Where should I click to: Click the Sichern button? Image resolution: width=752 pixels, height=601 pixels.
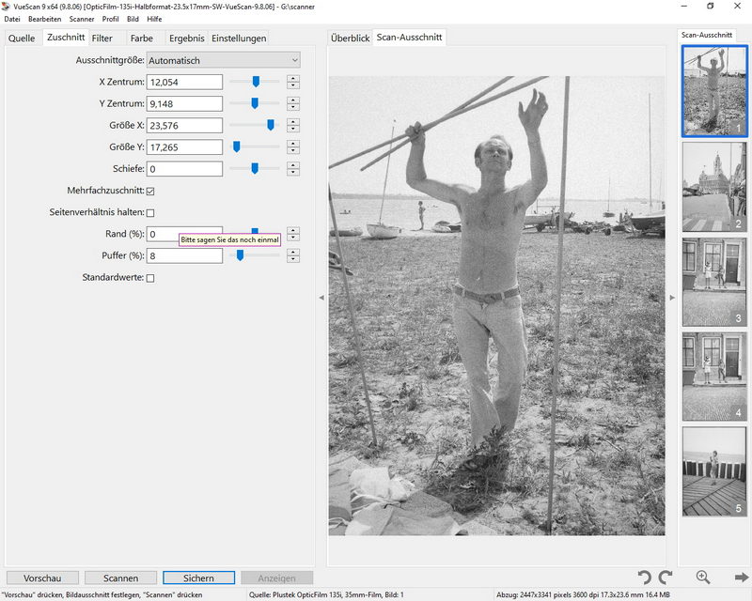pos(198,578)
